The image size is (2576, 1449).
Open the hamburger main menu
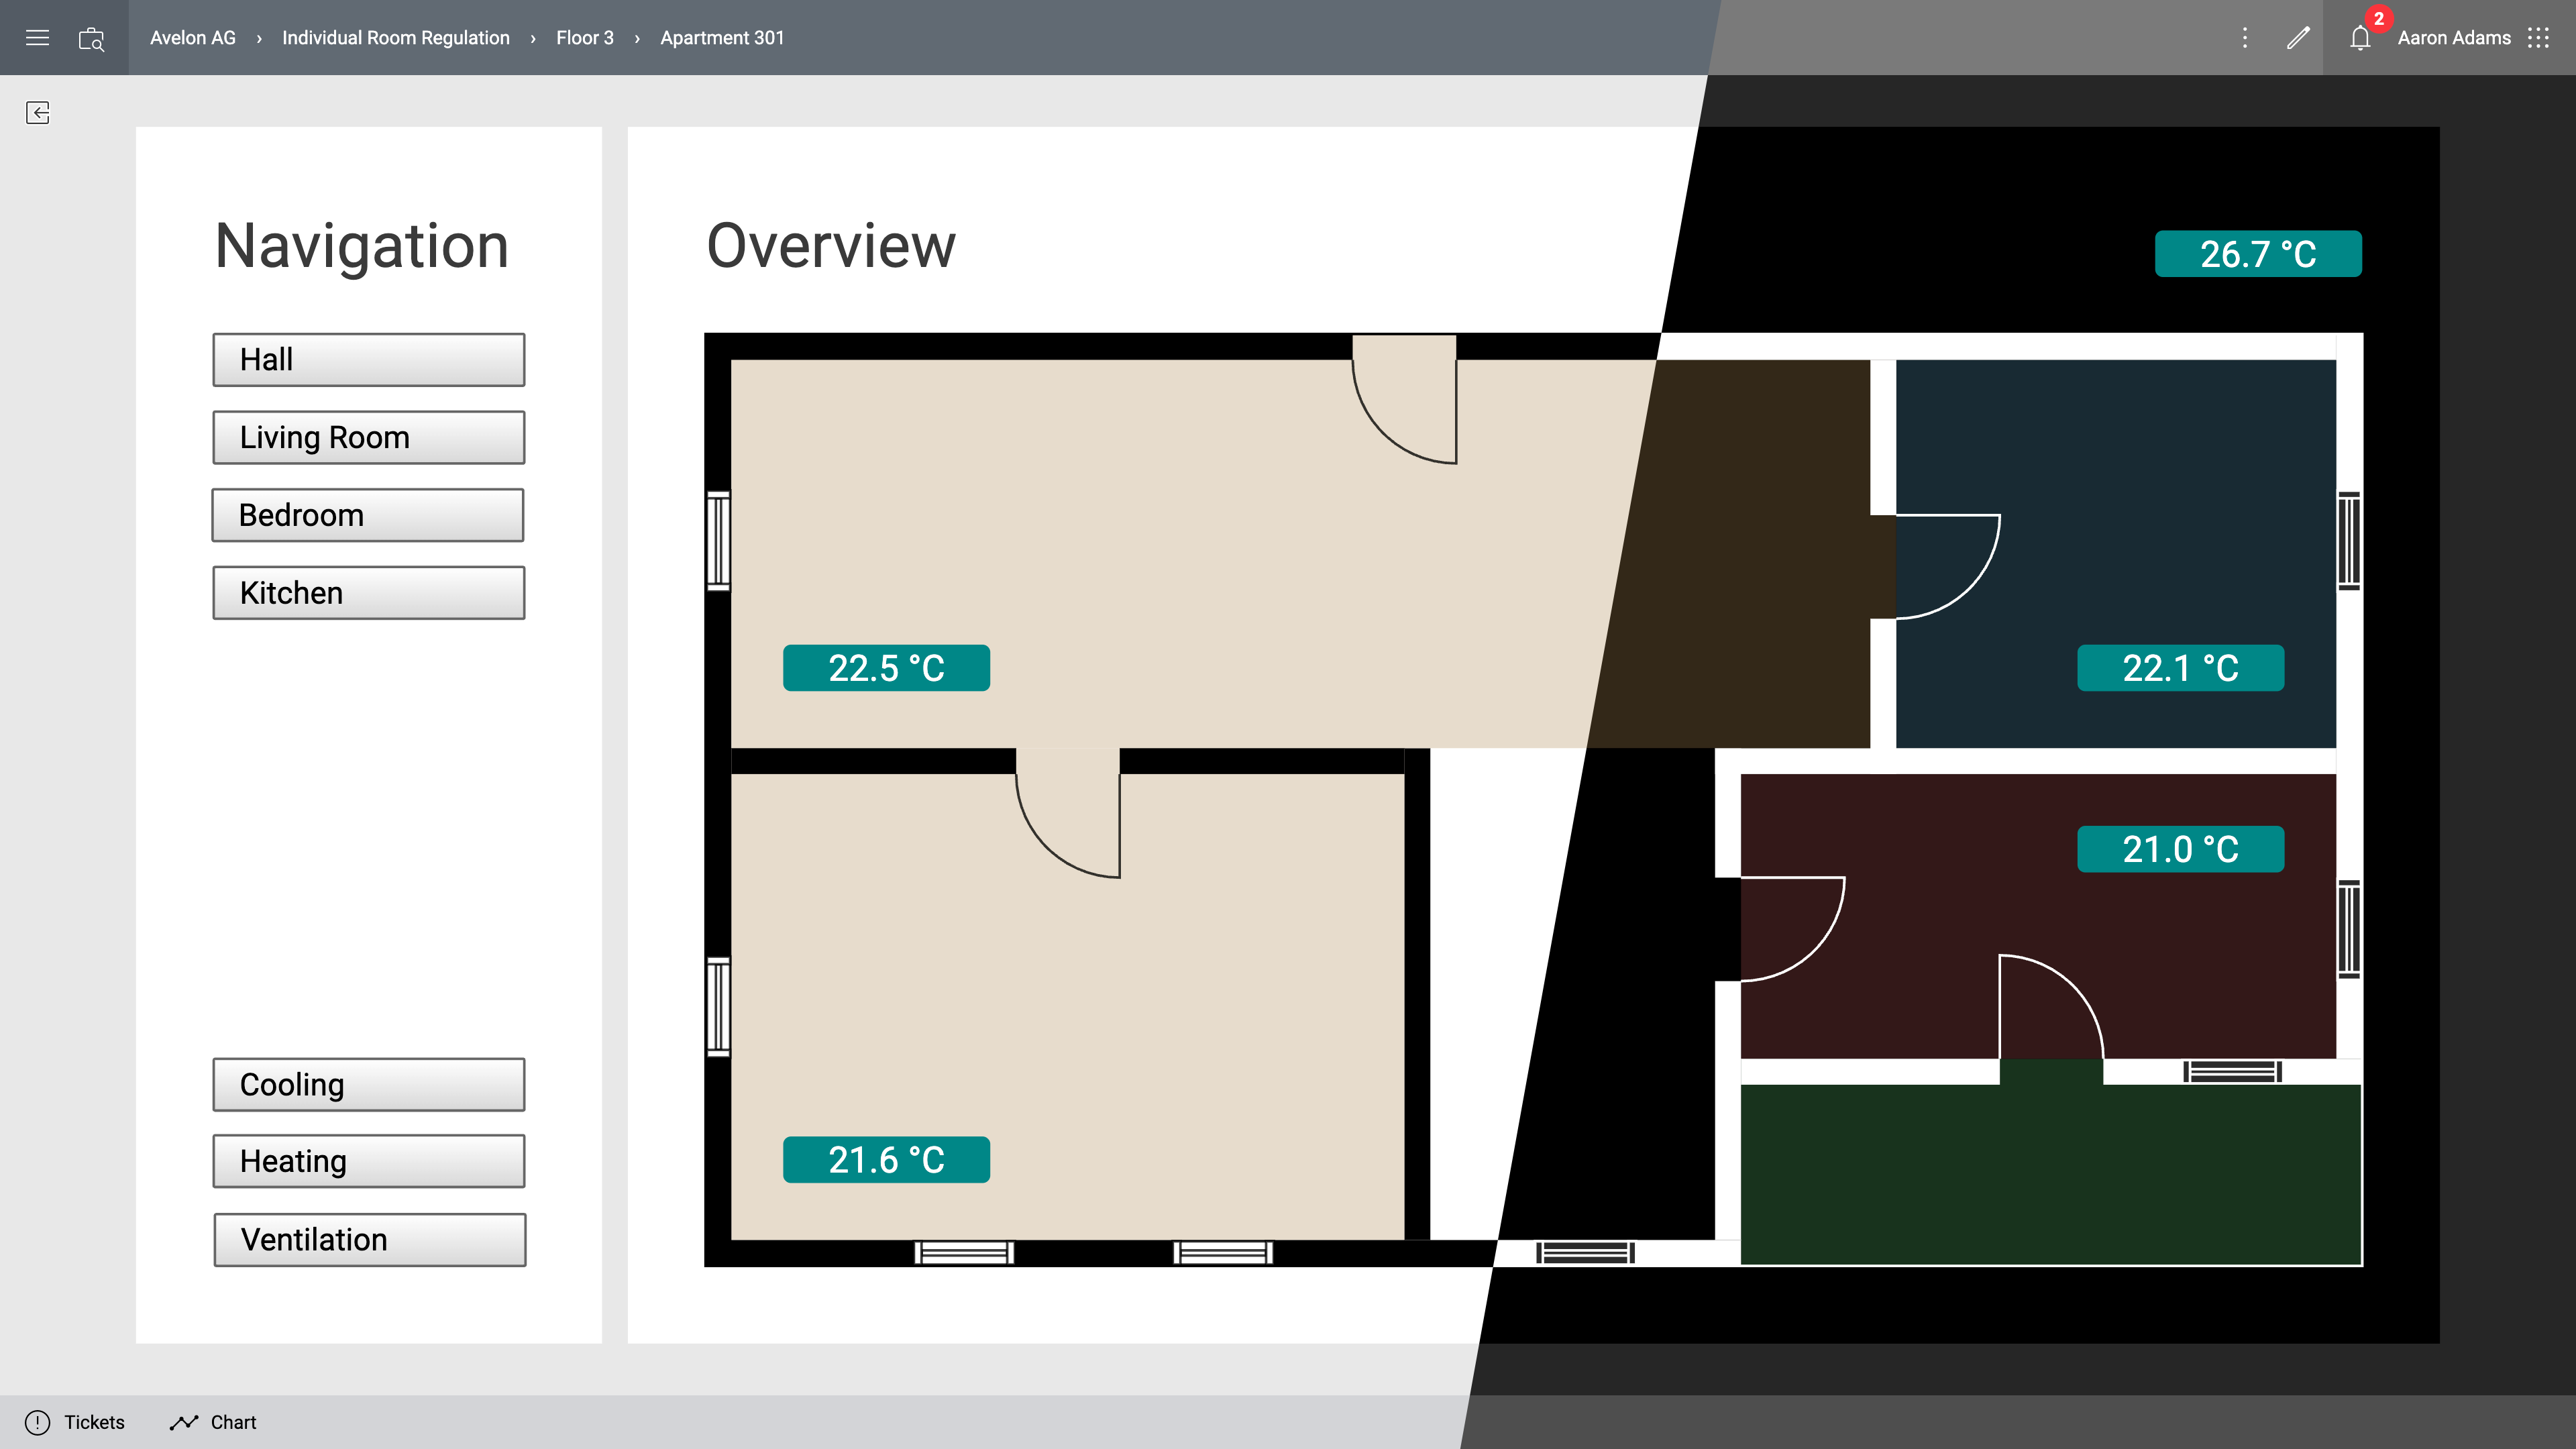click(37, 38)
